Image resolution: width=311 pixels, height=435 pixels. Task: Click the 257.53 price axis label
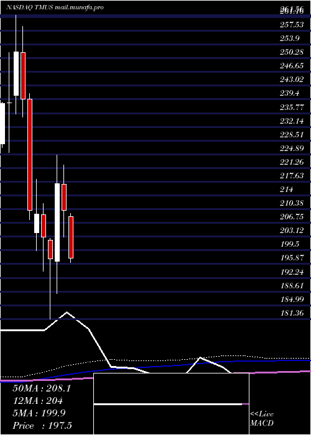292,25
